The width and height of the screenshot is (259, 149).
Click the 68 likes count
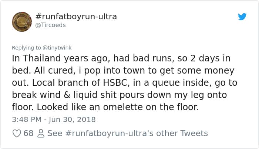[28, 133]
